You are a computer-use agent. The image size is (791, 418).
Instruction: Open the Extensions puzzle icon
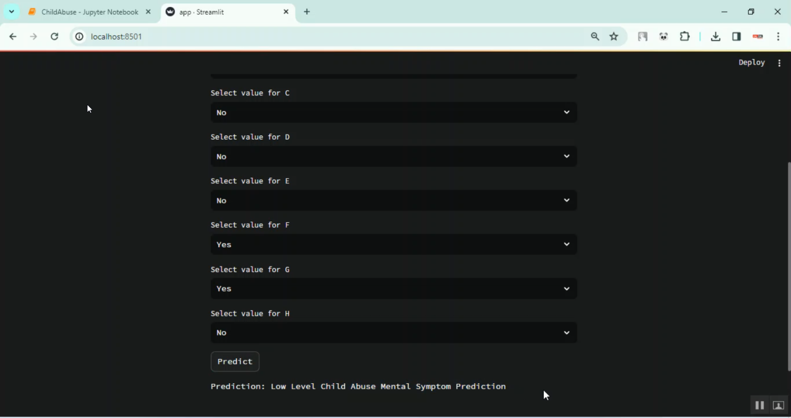[x=684, y=36]
